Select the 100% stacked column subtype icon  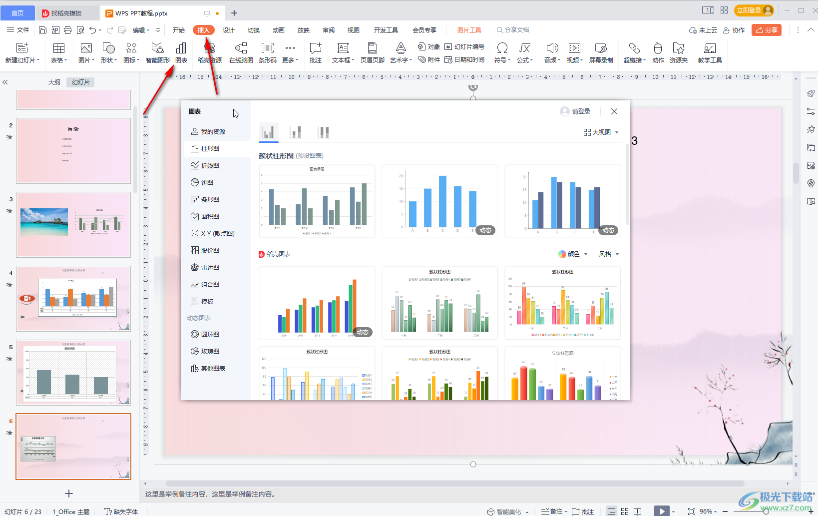coord(324,132)
